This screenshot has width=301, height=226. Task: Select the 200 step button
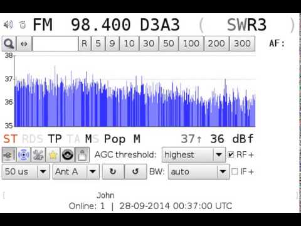click(x=216, y=43)
